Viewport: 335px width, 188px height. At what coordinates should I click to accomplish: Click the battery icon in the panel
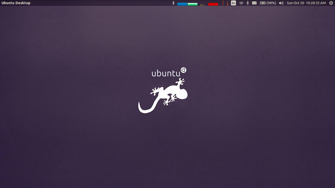(262, 3)
